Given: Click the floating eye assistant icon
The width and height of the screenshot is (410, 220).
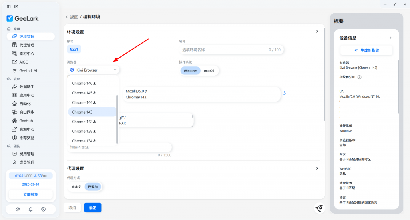Looking at the screenshot, I should (x=319, y=208).
